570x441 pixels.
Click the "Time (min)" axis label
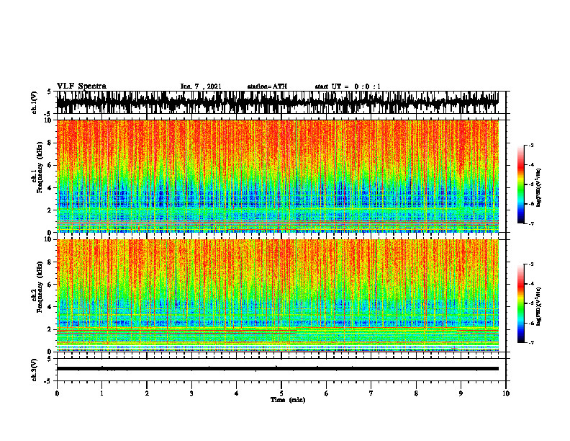(288, 400)
